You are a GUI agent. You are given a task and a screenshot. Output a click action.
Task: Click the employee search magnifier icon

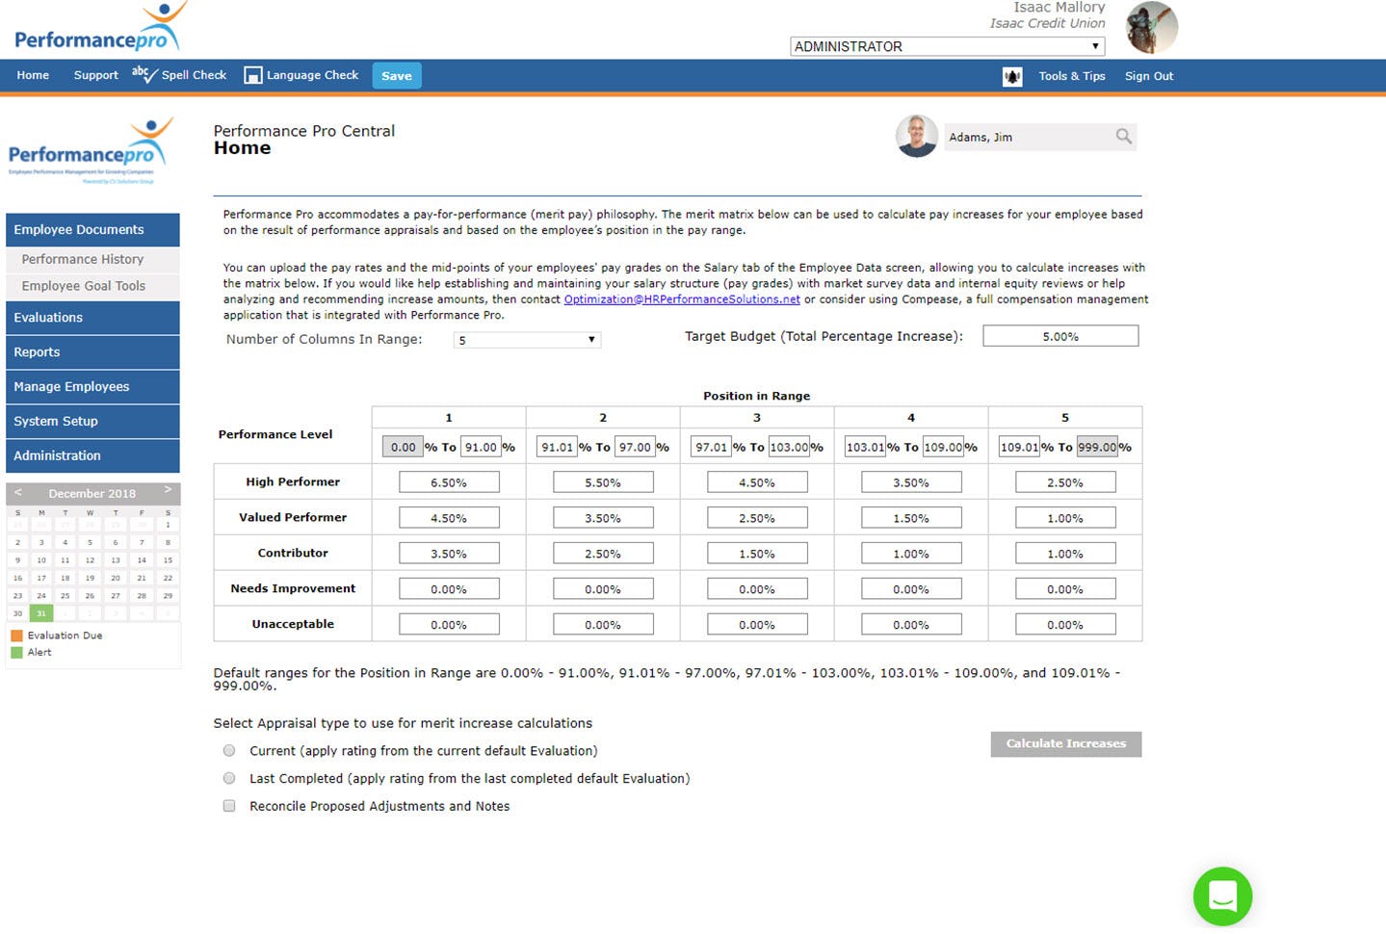(1122, 137)
